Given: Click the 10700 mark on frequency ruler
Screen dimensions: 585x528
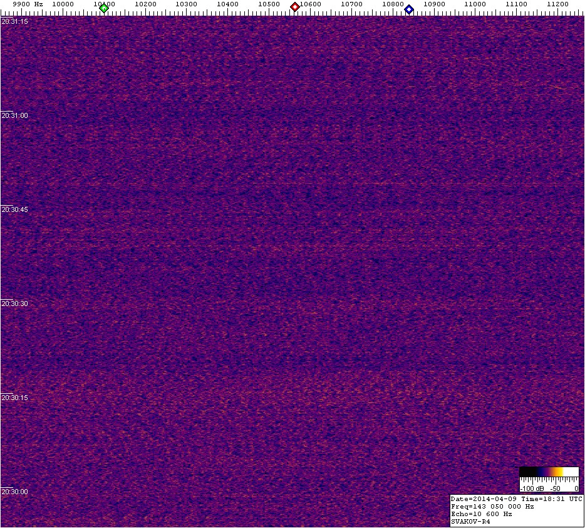Looking at the screenshot, I should tap(351, 4).
